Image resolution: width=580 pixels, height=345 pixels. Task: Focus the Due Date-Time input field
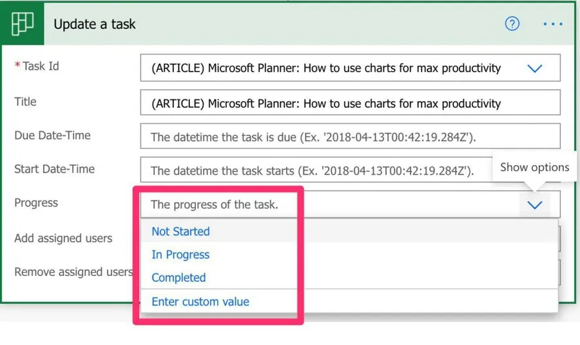[x=349, y=137]
